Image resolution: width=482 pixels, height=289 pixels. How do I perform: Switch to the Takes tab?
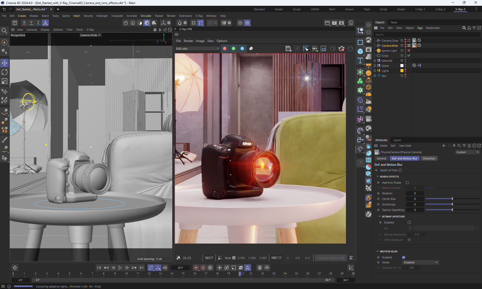[394, 22]
